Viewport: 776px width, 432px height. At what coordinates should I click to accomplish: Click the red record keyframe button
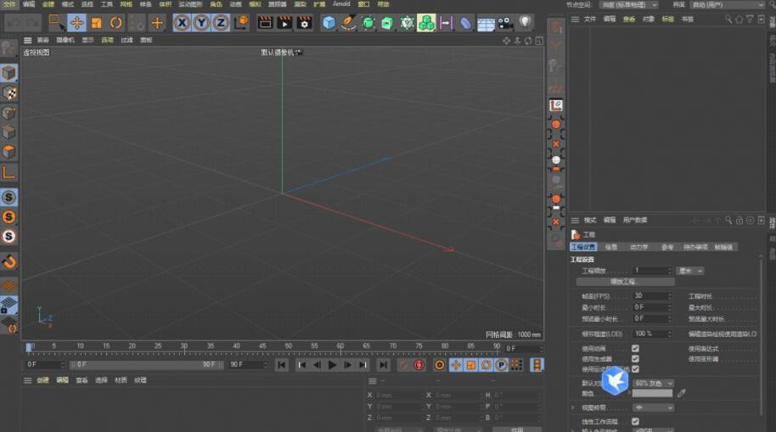(x=419, y=365)
